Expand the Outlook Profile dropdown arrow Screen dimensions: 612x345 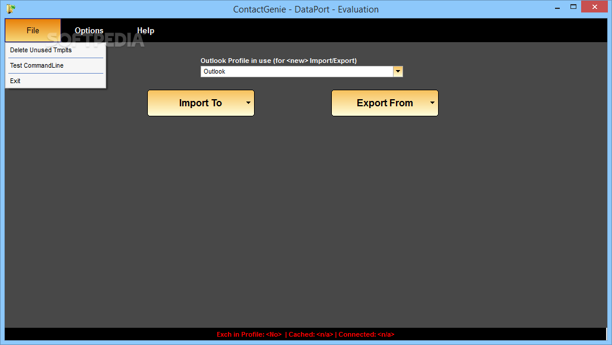(398, 71)
